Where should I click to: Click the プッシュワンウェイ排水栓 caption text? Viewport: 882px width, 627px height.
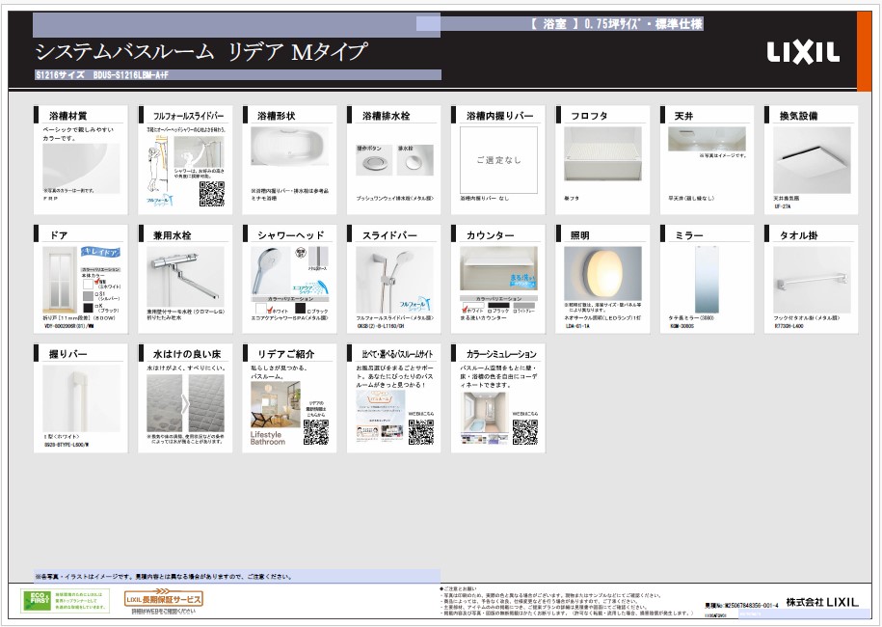(x=394, y=198)
